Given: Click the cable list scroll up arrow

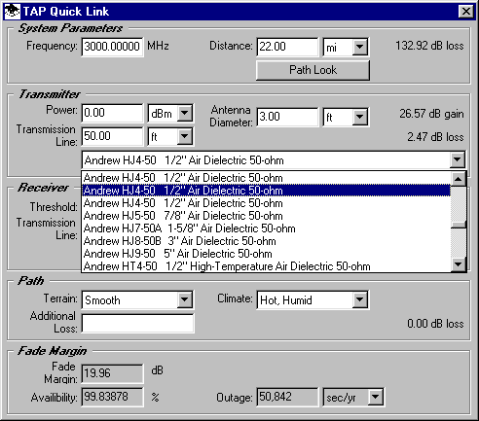Looking at the screenshot, I should pos(459,179).
